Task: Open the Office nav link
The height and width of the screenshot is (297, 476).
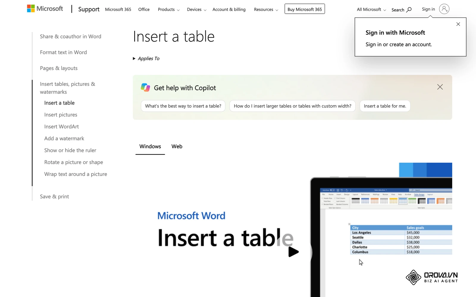Action: (x=144, y=10)
